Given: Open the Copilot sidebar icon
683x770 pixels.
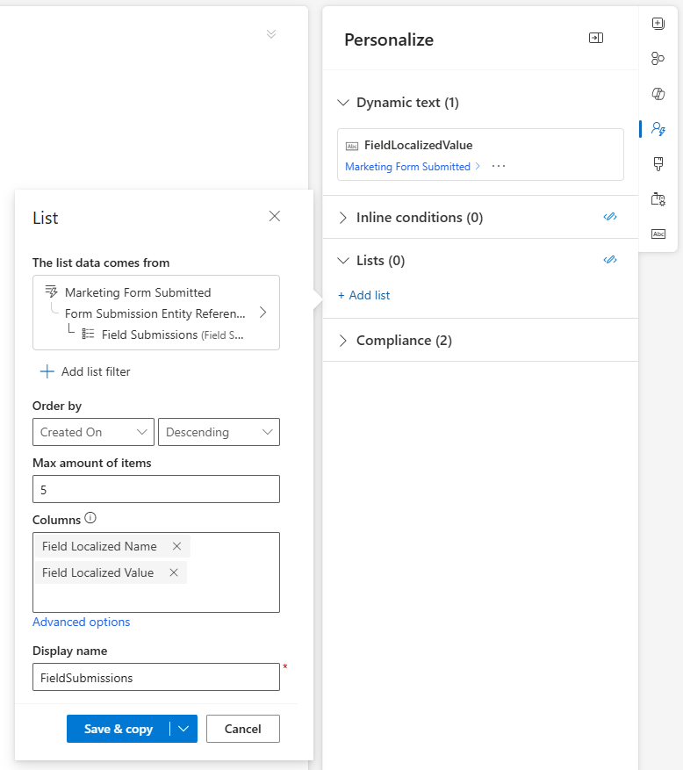Looking at the screenshot, I should [658, 94].
